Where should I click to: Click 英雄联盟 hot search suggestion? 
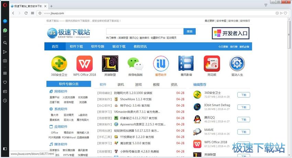[123, 38]
